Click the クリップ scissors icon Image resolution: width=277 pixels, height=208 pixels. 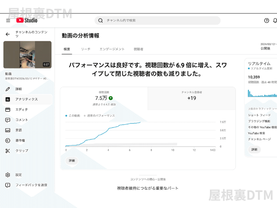pos(8,151)
